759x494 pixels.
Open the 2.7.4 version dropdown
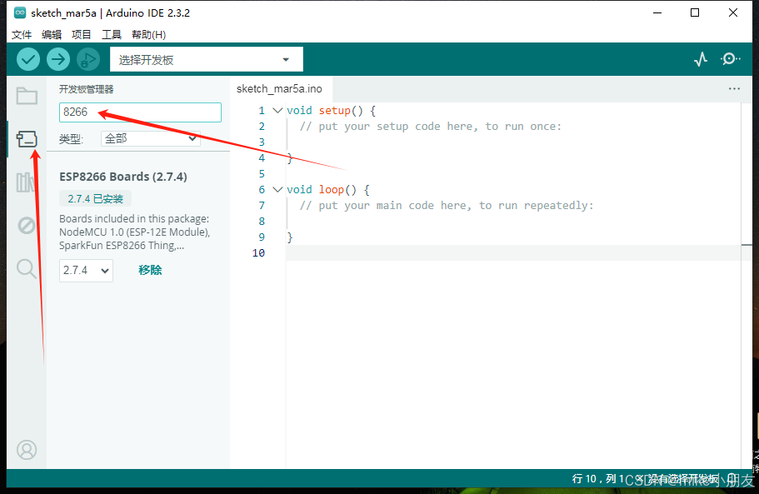(86, 271)
